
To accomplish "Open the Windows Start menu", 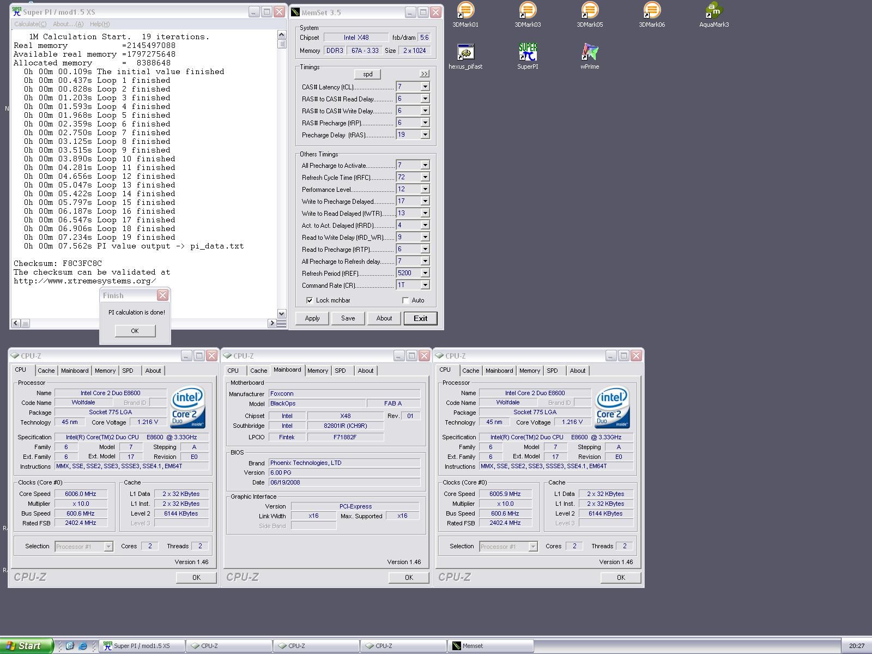I will coord(27,646).
